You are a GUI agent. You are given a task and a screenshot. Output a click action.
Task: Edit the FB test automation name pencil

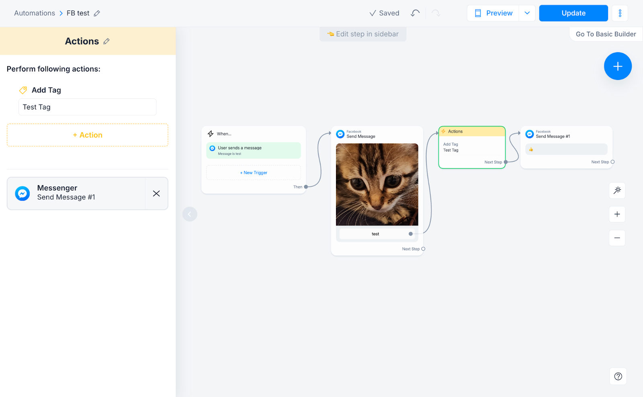tap(97, 13)
